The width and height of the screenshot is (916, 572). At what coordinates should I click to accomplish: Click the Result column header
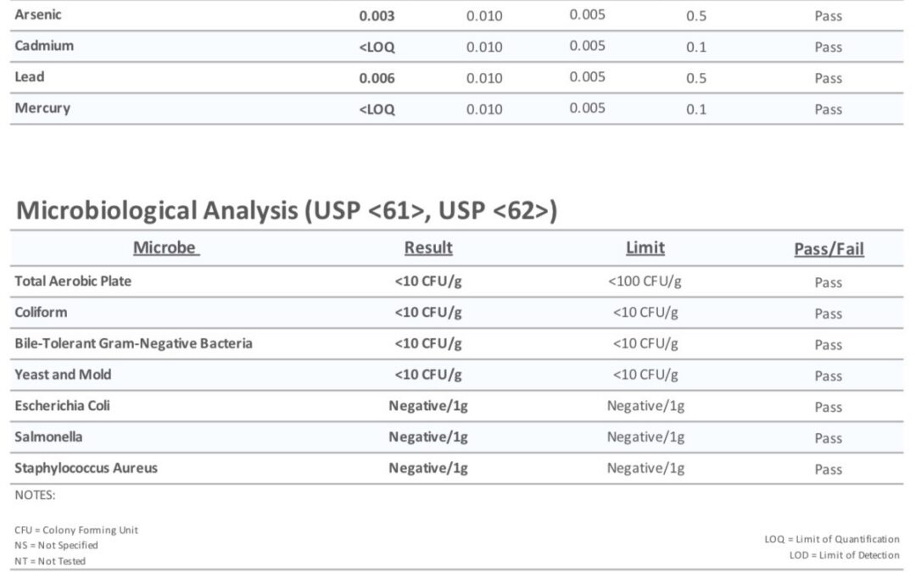click(428, 247)
